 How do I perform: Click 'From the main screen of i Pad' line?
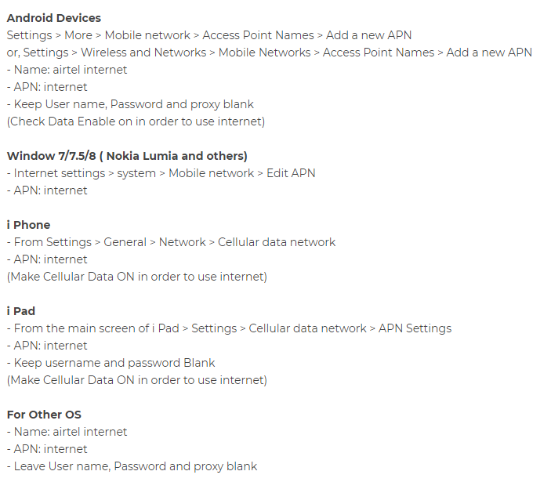click(x=229, y=328)
